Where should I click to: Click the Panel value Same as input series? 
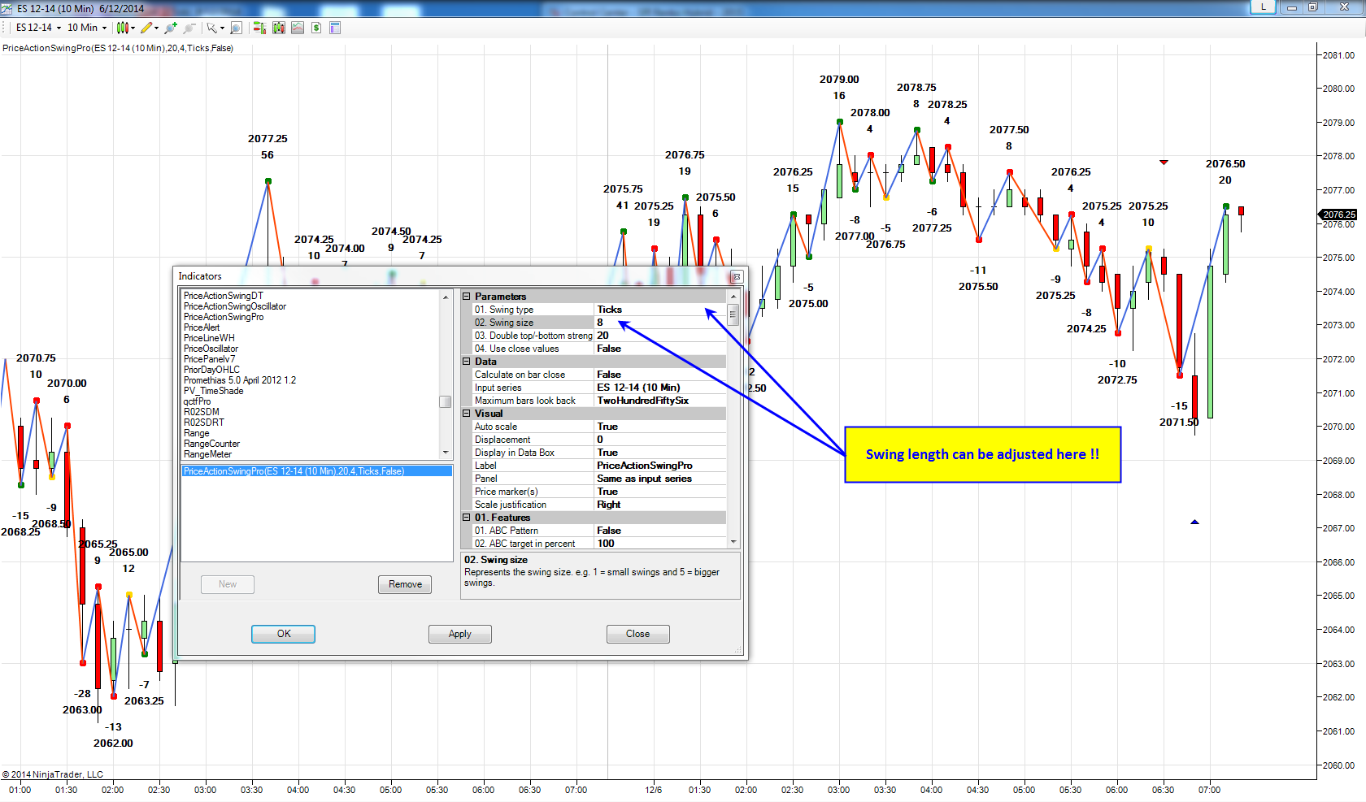coord(660,479)
